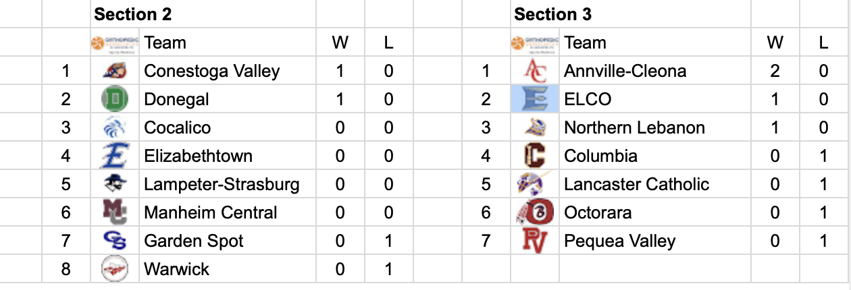Image resolution: width=851 pixels, height=290 pixels.
Task: Select Annville-Cleona's wins cell showing 2
Action: coord(775,71)
